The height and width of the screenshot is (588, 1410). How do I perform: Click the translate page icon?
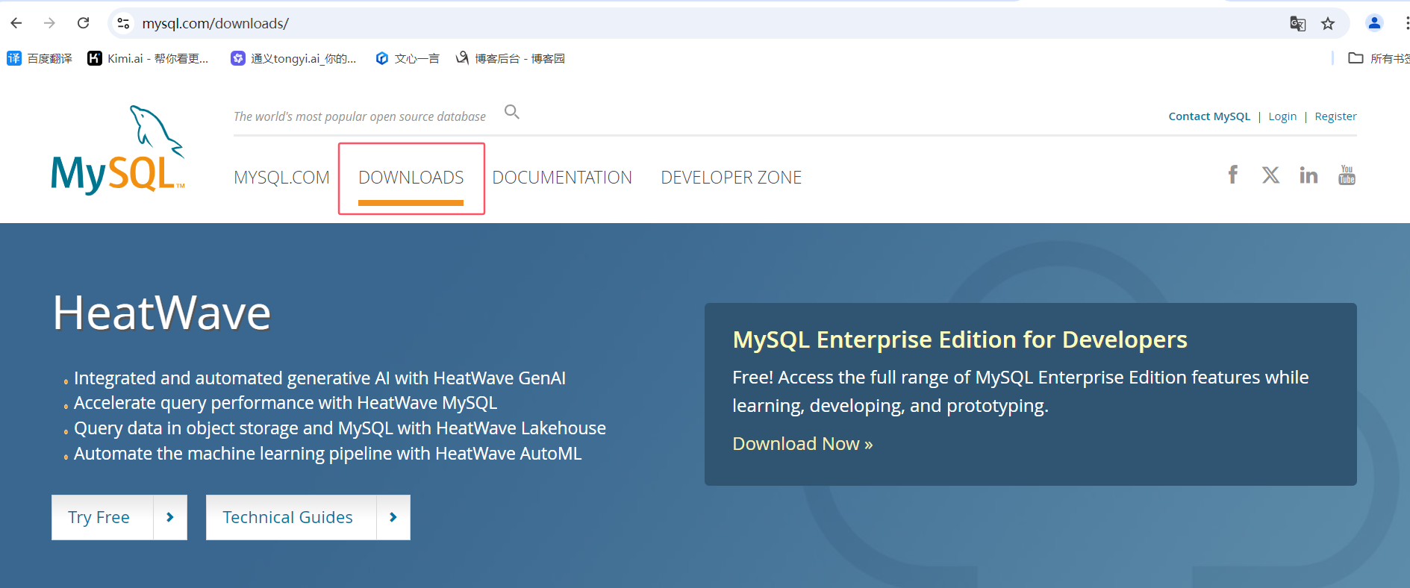[x=1298, y=24]
